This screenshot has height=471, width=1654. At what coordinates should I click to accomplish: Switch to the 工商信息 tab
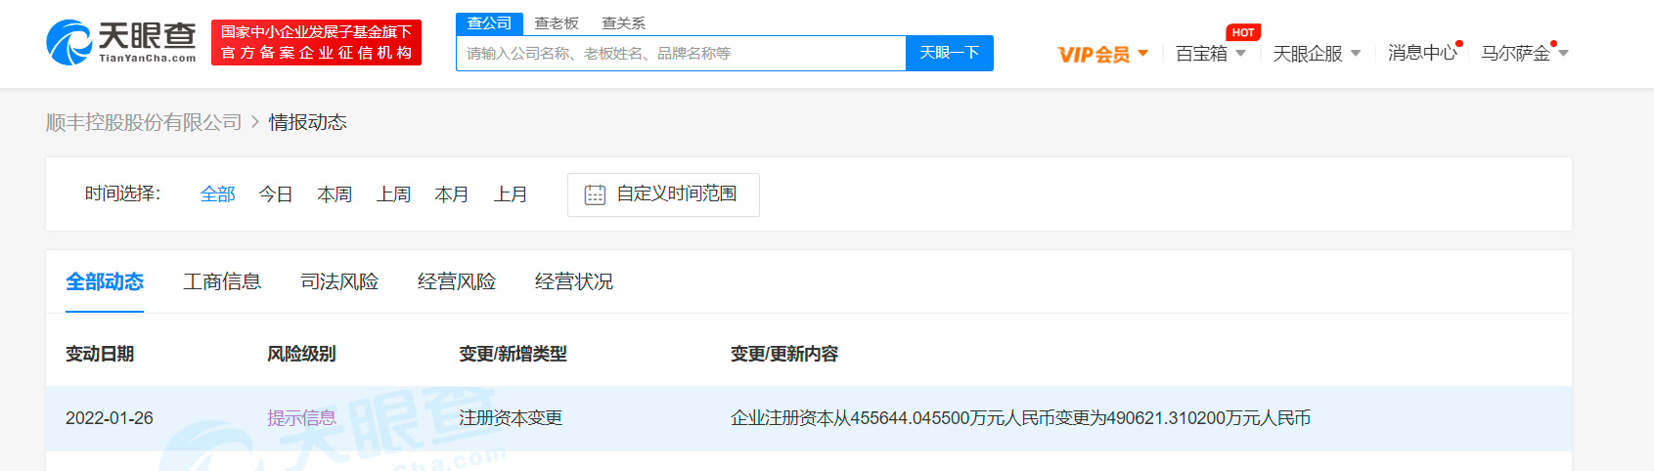[222, 281]
